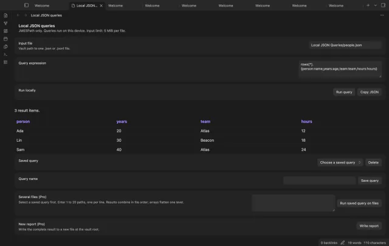Viewport: 389px width, 246px height.
Task: Click the Local JSON queries breadcrumb title
Action: 46,15
